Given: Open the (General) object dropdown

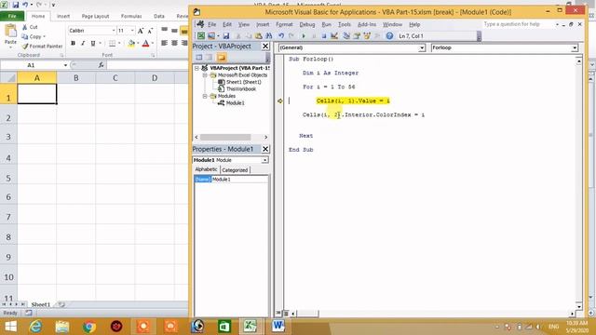Looking at the screenshot, I should click(422, 47).
